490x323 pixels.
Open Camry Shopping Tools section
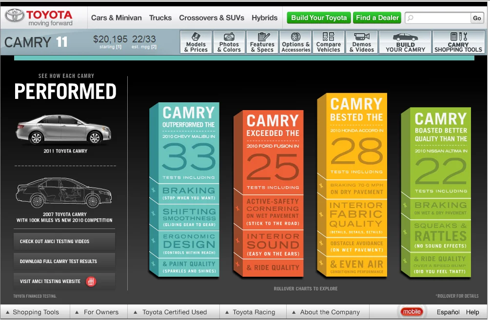(458, 42)
